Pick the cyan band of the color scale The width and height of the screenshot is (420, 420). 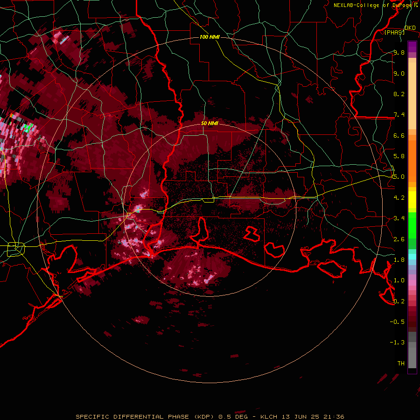[412, 257]
